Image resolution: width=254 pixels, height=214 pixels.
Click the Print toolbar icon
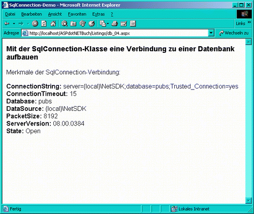[115, 23]
